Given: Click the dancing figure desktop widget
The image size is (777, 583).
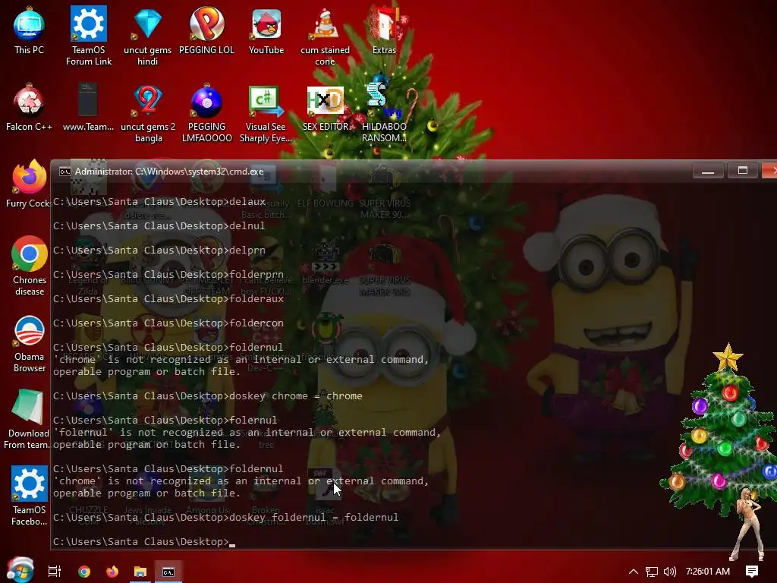Looking at the screenshot, I should point(749,523).
